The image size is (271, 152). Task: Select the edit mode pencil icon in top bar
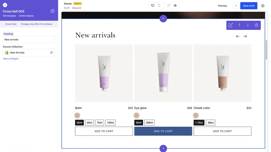168,5
